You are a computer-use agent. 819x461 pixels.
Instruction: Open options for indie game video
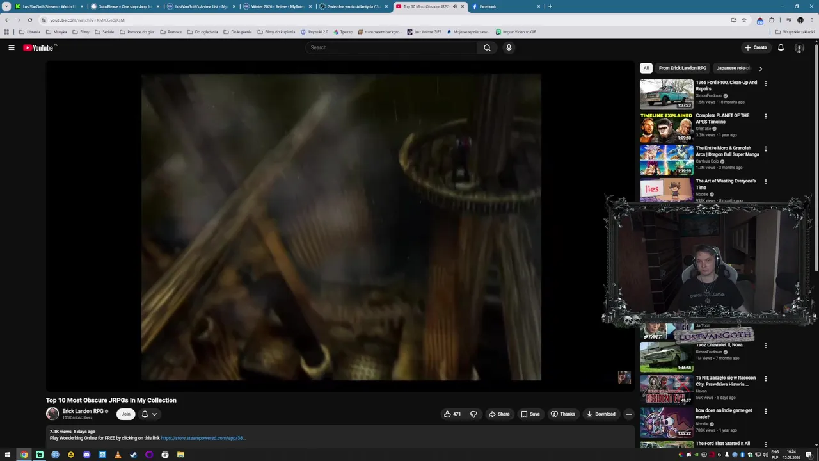(x=765, y=412)
